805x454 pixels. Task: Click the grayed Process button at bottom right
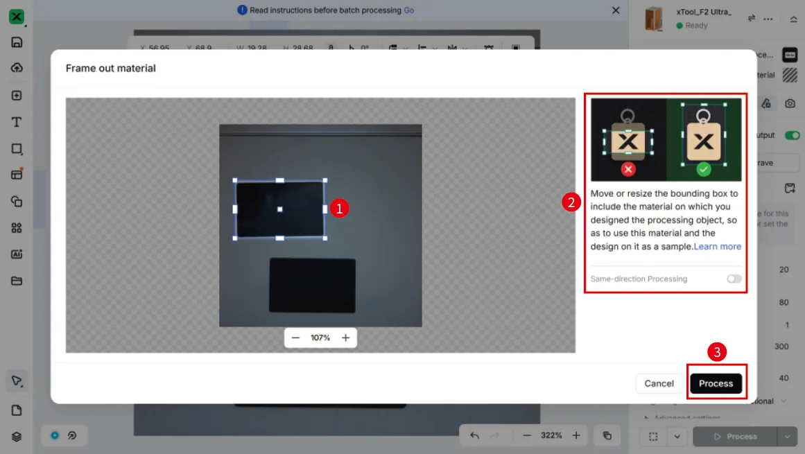tap(736, 437)
